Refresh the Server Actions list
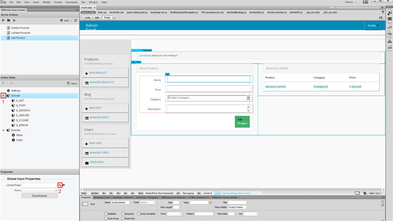 pos(76,21)
